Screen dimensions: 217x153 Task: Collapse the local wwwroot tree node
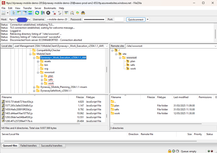(x=38, y=72)
